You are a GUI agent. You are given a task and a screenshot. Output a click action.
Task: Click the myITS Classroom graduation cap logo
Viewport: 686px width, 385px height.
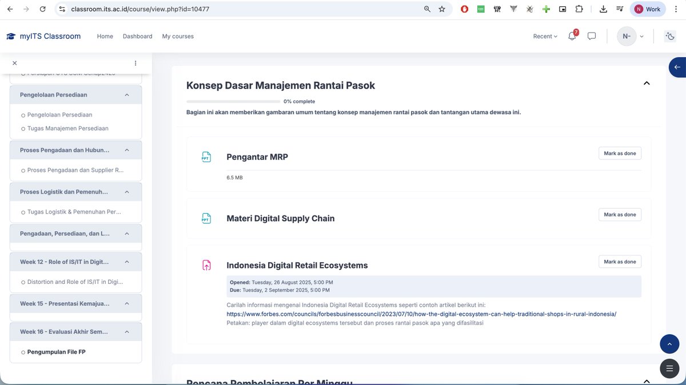click(11, 36)
